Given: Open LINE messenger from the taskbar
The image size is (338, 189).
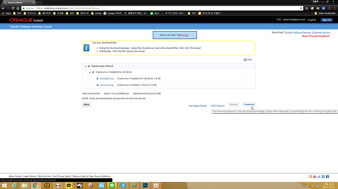Looking at the screenshot, I should [x=112, y=186].
